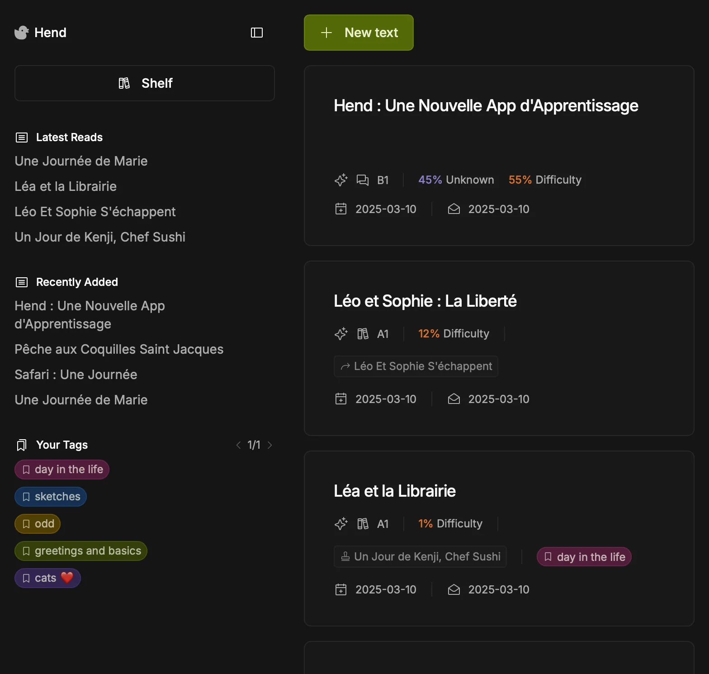Toggle the sidebar panel icon
Image resolution: width=709 pixels, height=674 pixels.
[256, 33]
